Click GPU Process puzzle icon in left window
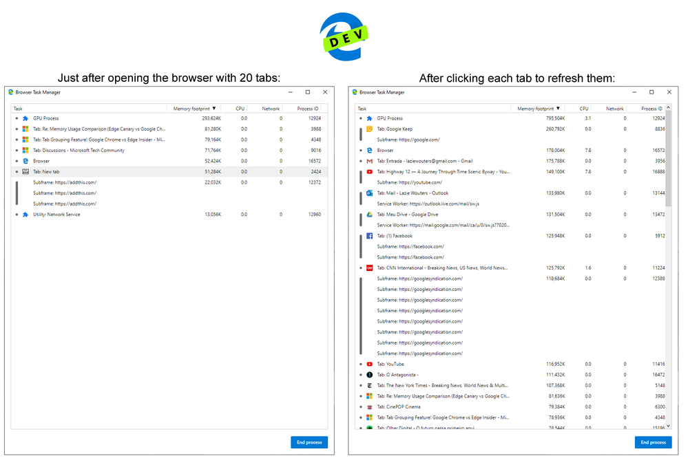 coord(25,118)
